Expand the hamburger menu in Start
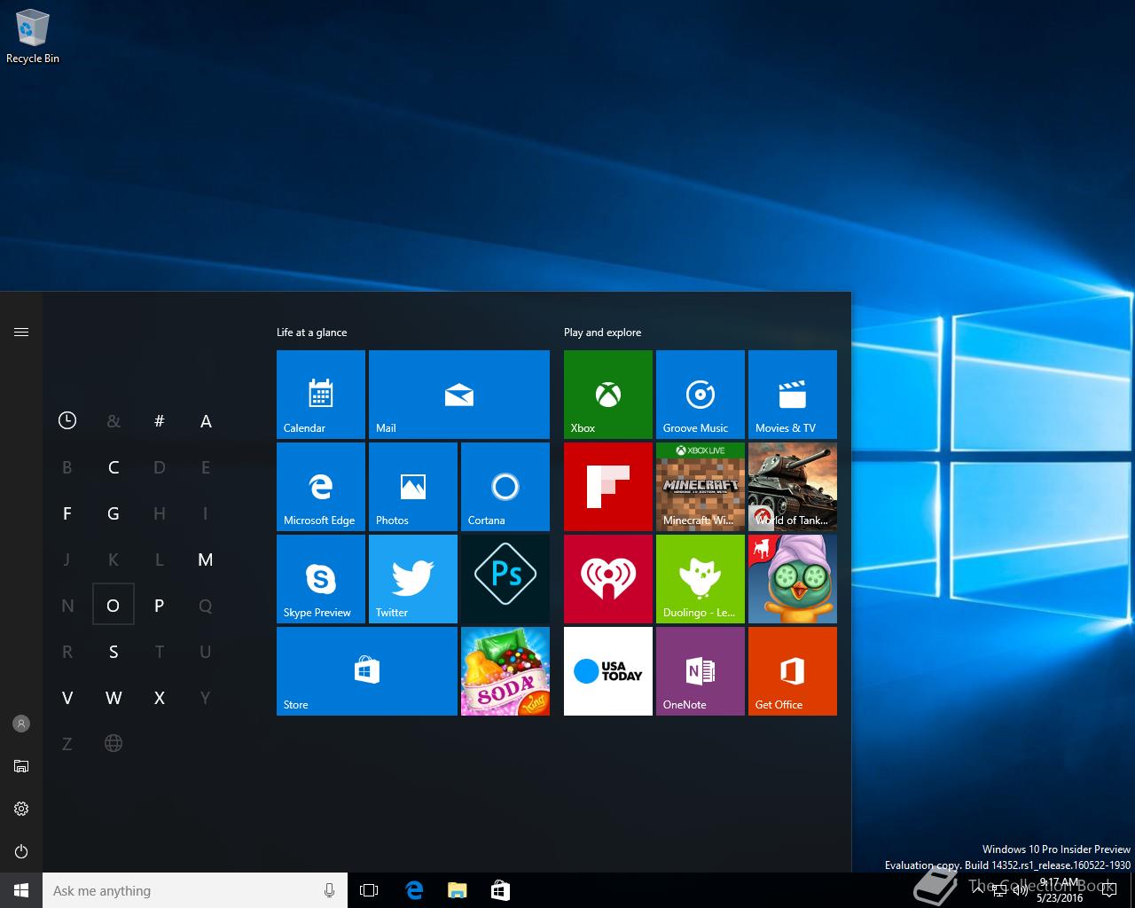1135x908 pixels. (21, 332)
